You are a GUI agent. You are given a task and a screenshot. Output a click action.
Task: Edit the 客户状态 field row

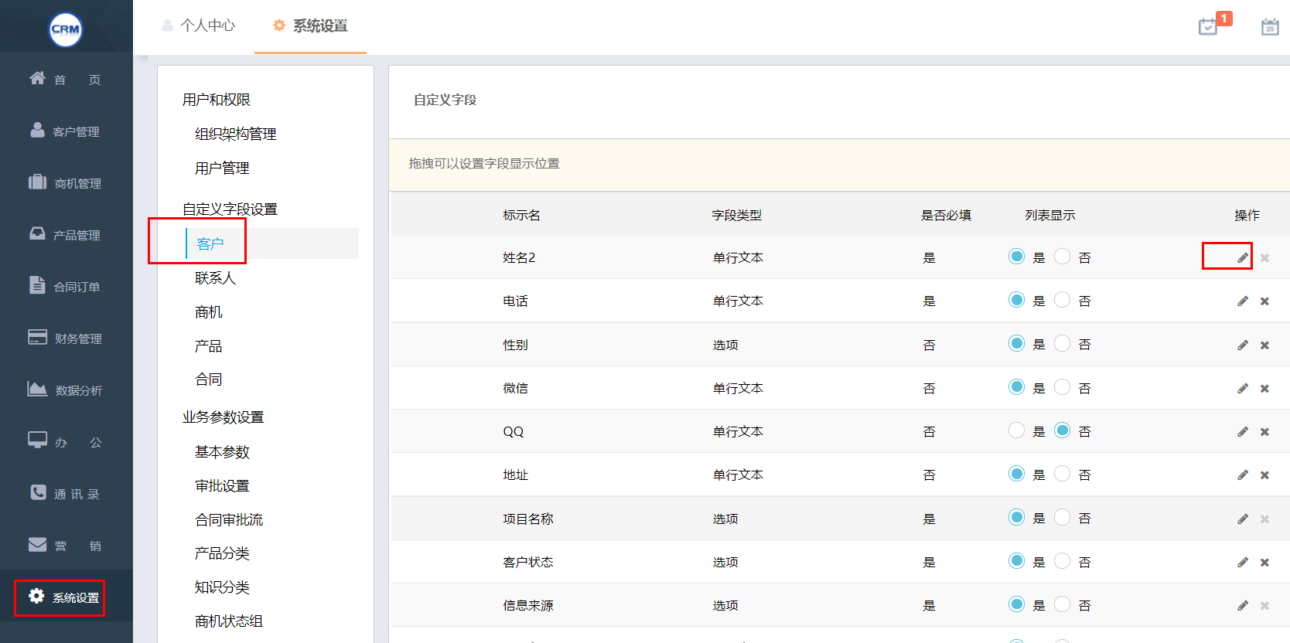tap(1243, 562)
